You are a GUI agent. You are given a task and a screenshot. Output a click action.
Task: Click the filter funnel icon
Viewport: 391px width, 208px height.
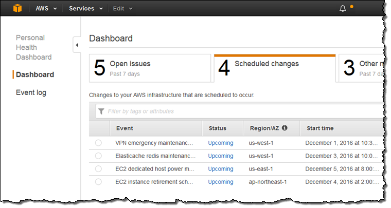point(101,111)
